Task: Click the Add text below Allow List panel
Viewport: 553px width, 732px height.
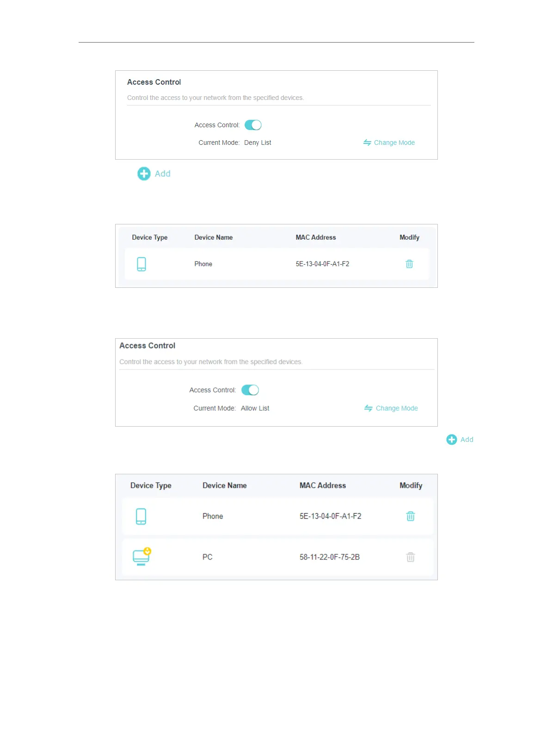Action: pos(467,440)
